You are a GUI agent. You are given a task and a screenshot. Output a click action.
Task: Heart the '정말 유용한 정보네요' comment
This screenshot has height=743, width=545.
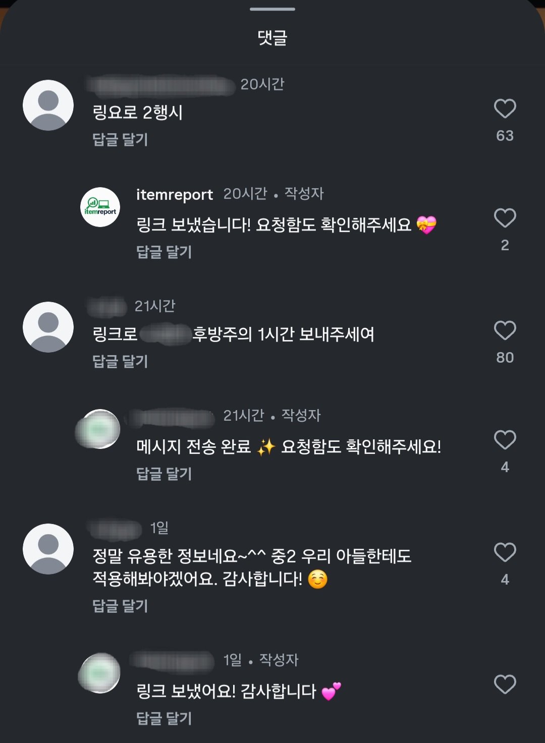click(x=505, y=553)
